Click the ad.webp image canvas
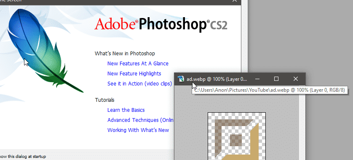The width and height of the screenshot is (353, 160). (237, 136)
